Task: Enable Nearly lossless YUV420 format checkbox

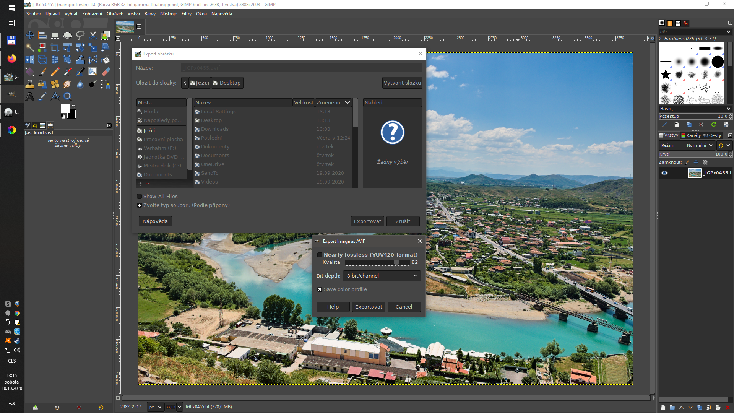Action: click(320, 255)
